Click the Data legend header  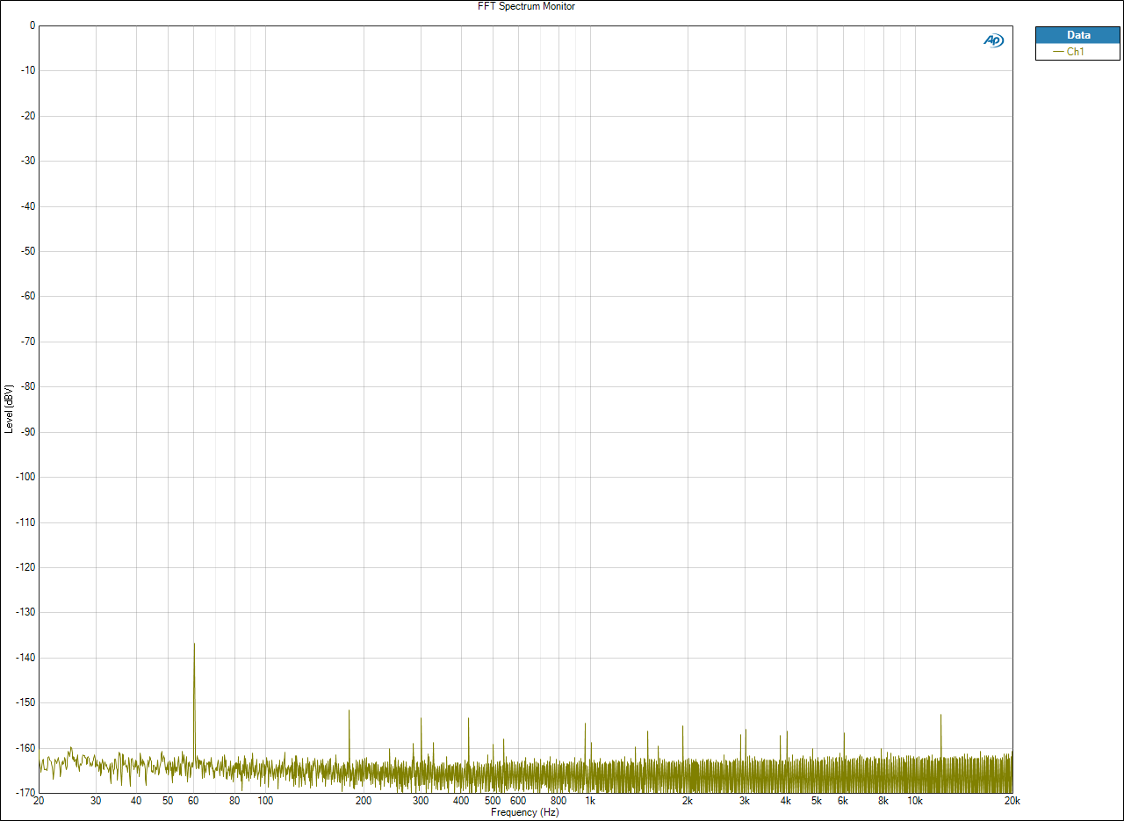point(1078,35)
